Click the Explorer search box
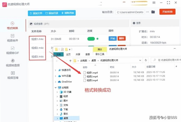This screenshot has width=181, height=122. (166, 60)
